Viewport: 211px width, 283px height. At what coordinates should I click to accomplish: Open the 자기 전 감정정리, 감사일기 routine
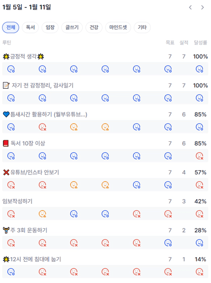pos(42,86)
